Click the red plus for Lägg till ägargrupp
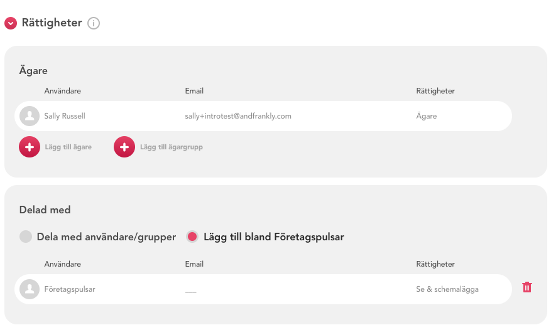 [x=124, y=147]
